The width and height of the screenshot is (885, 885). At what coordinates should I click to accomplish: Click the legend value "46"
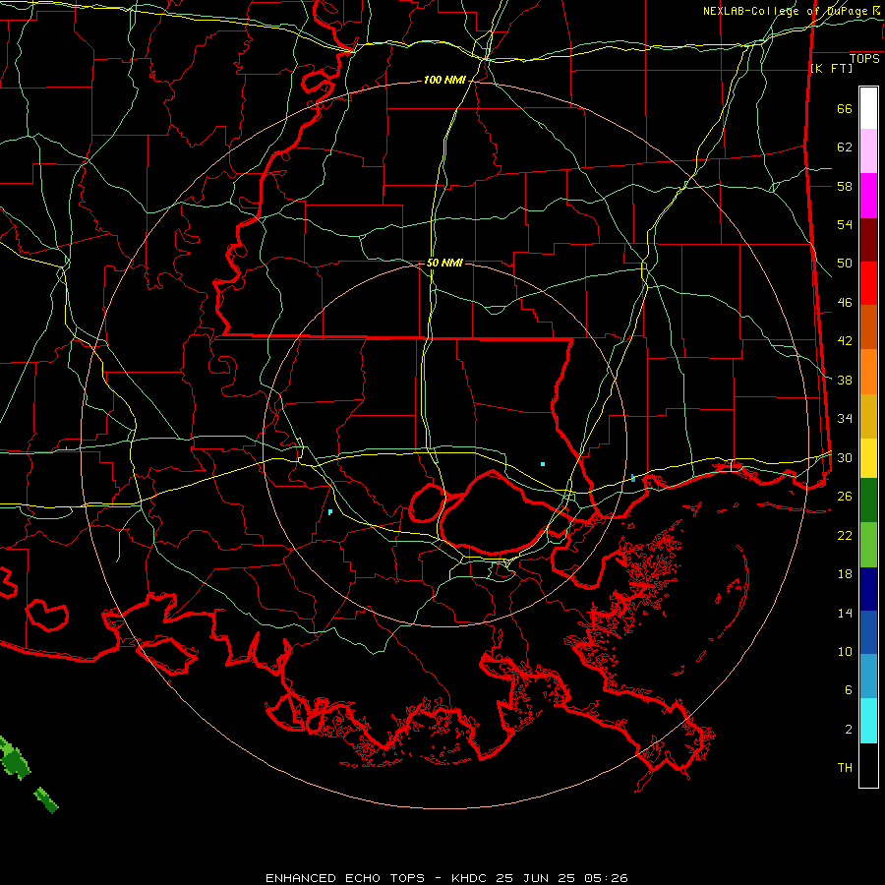click(x=845, y=303)
